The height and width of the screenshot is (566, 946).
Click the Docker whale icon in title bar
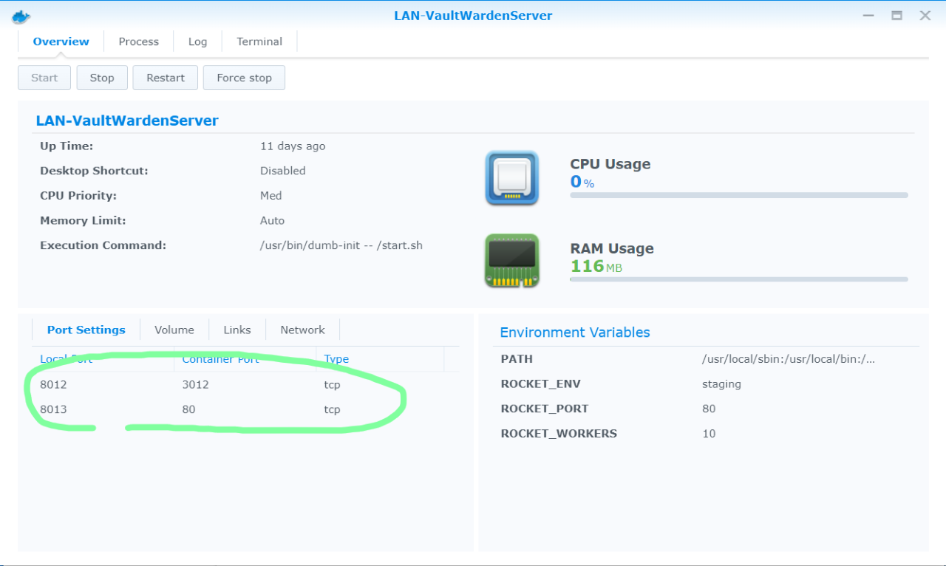pyautogui.click(x=21, y=16)
